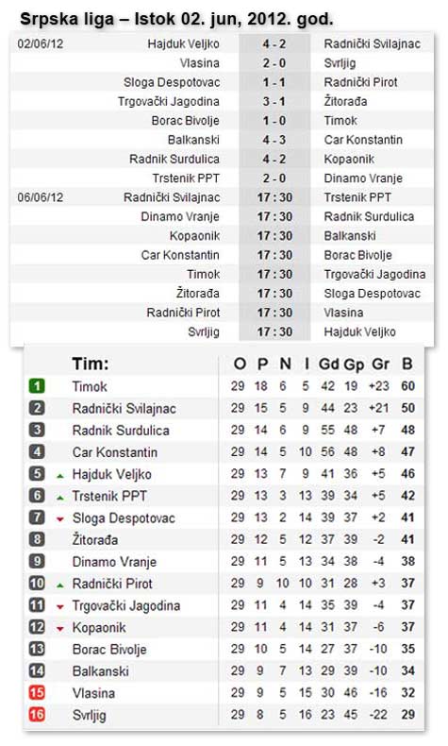The width and height of the screenshot is (448, 746).
Task: Click the green up arrow beside Radnički Pirot
Action: point(59,585)
